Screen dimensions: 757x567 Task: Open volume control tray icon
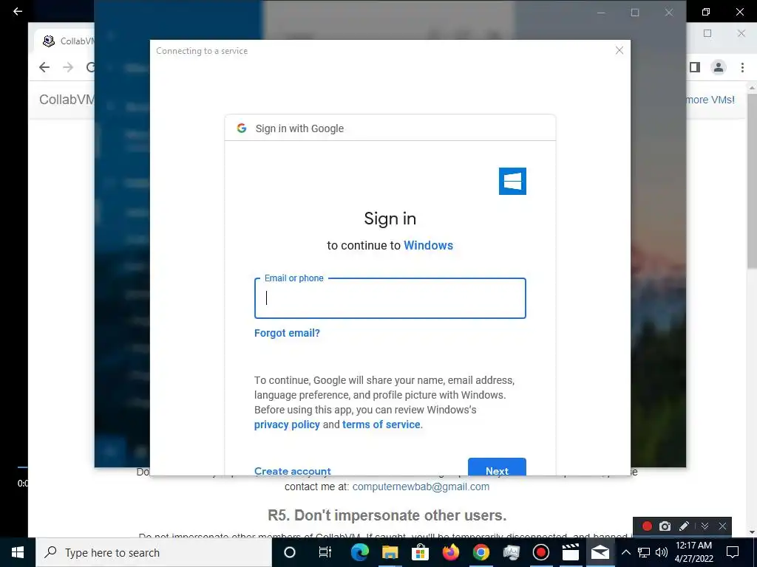[662, 552]
